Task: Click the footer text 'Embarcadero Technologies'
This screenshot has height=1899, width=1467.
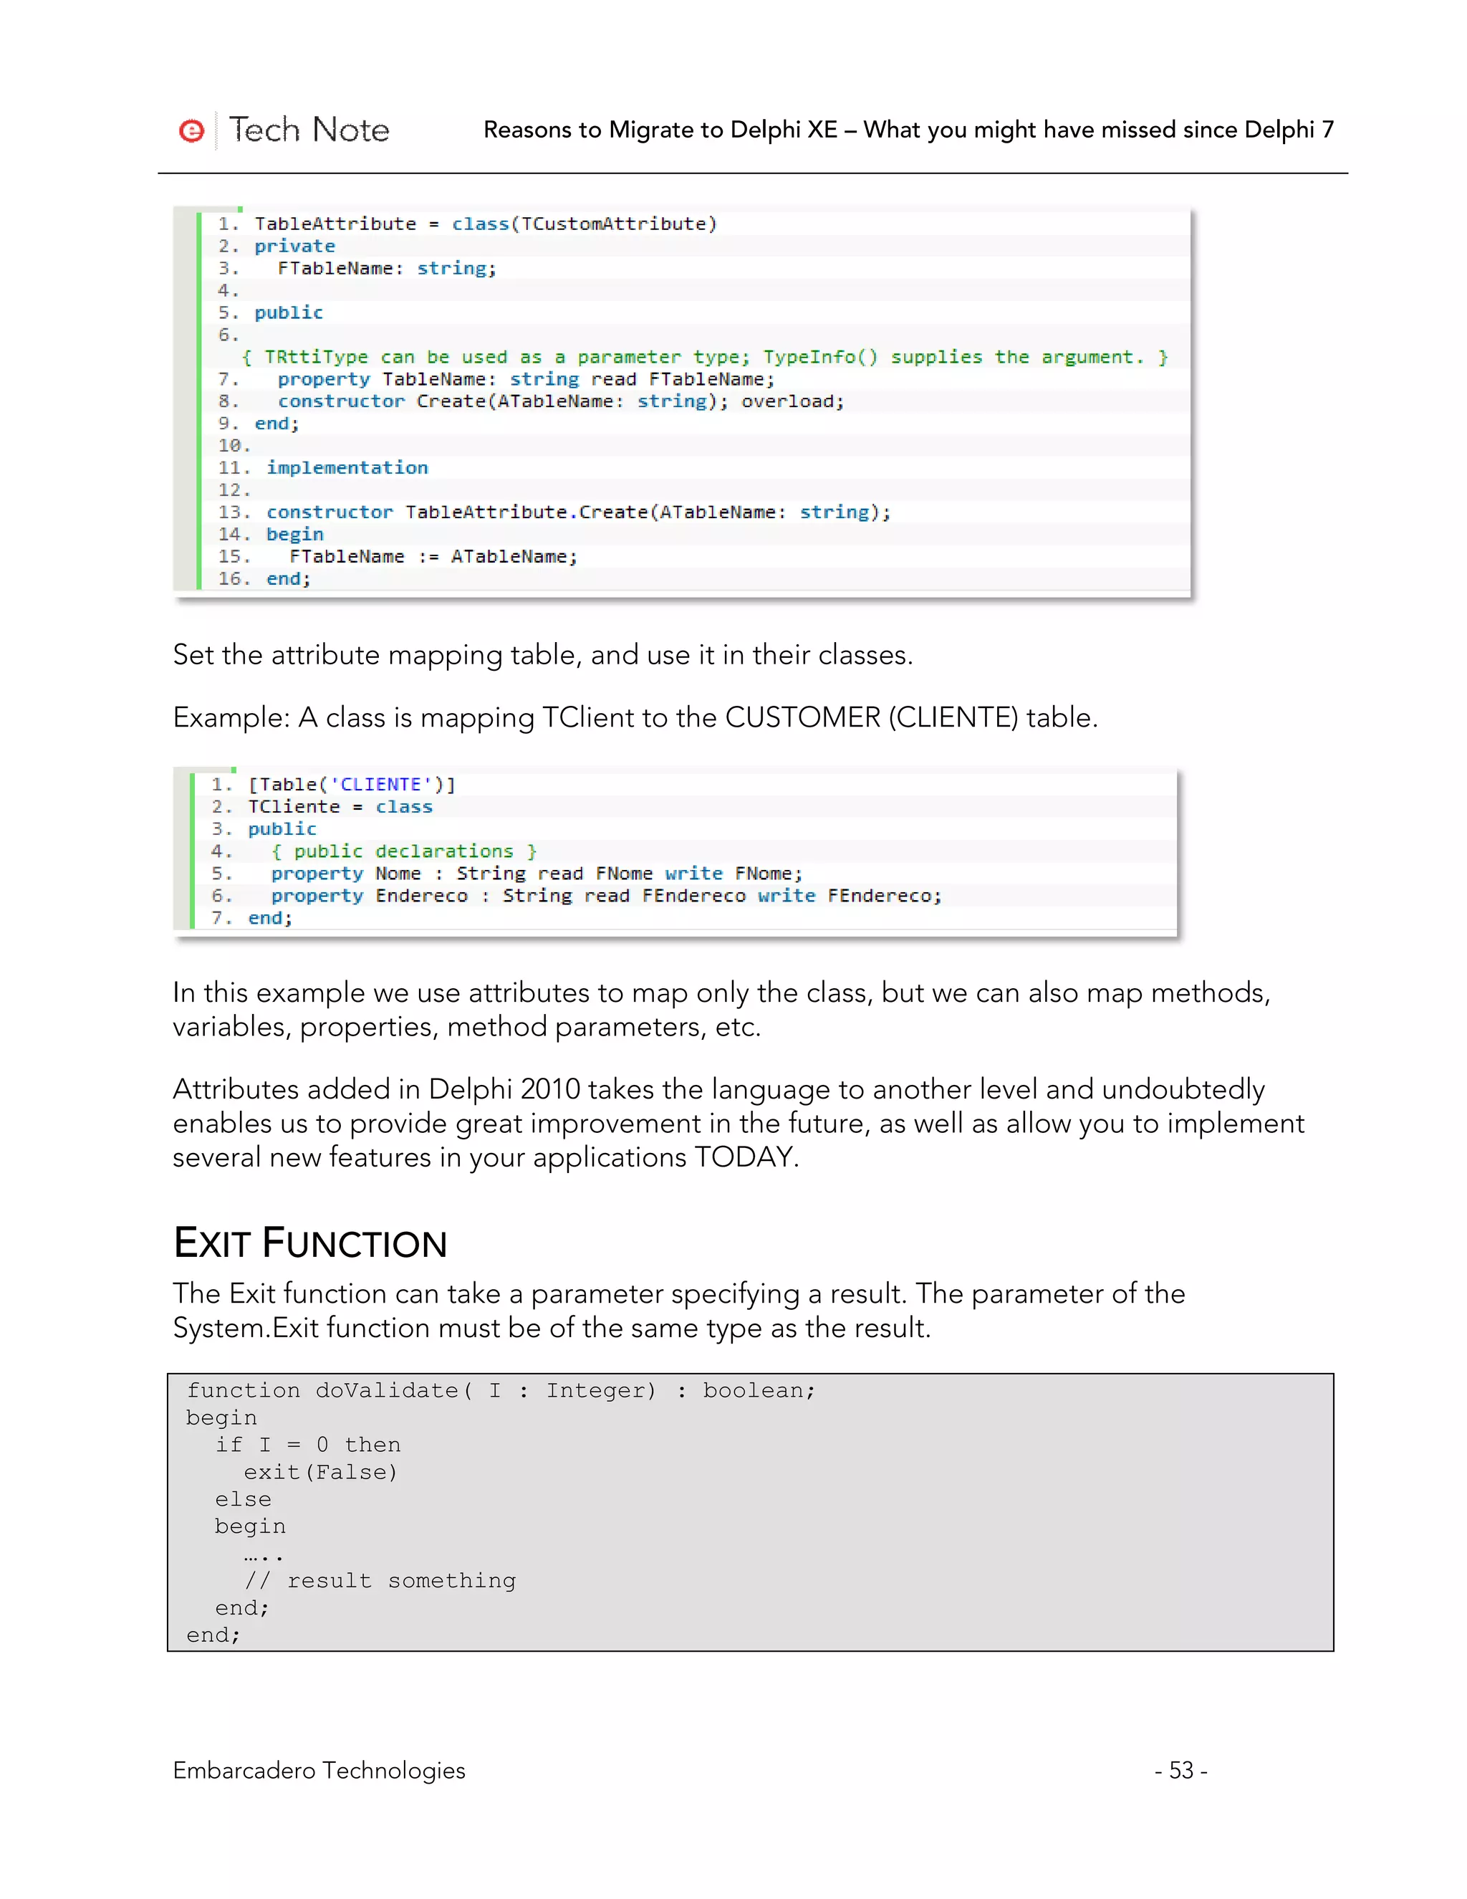Action: tap(319, 1770)
